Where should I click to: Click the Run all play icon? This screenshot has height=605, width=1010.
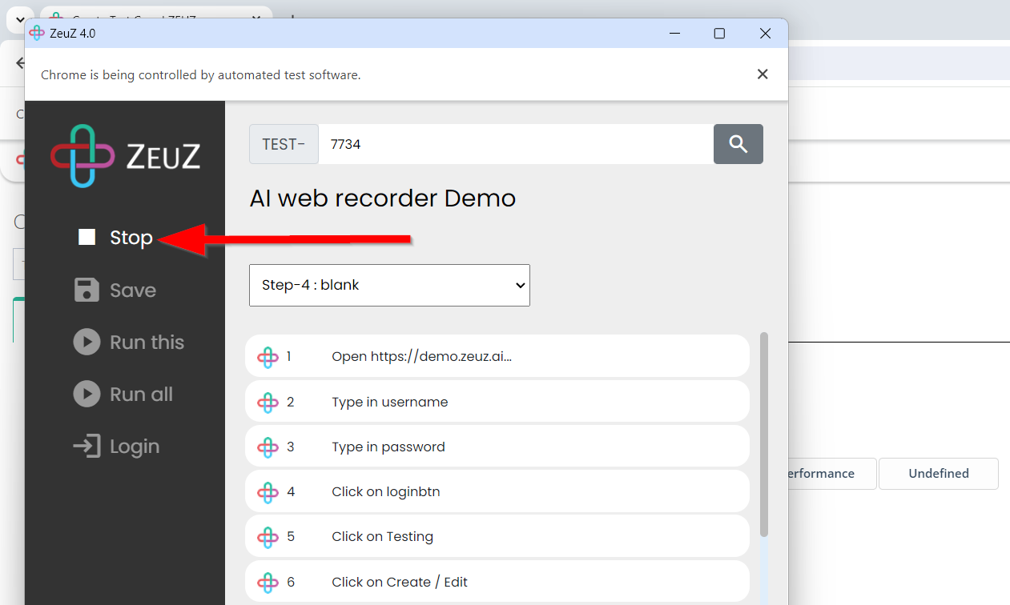(x=87, y=394)
